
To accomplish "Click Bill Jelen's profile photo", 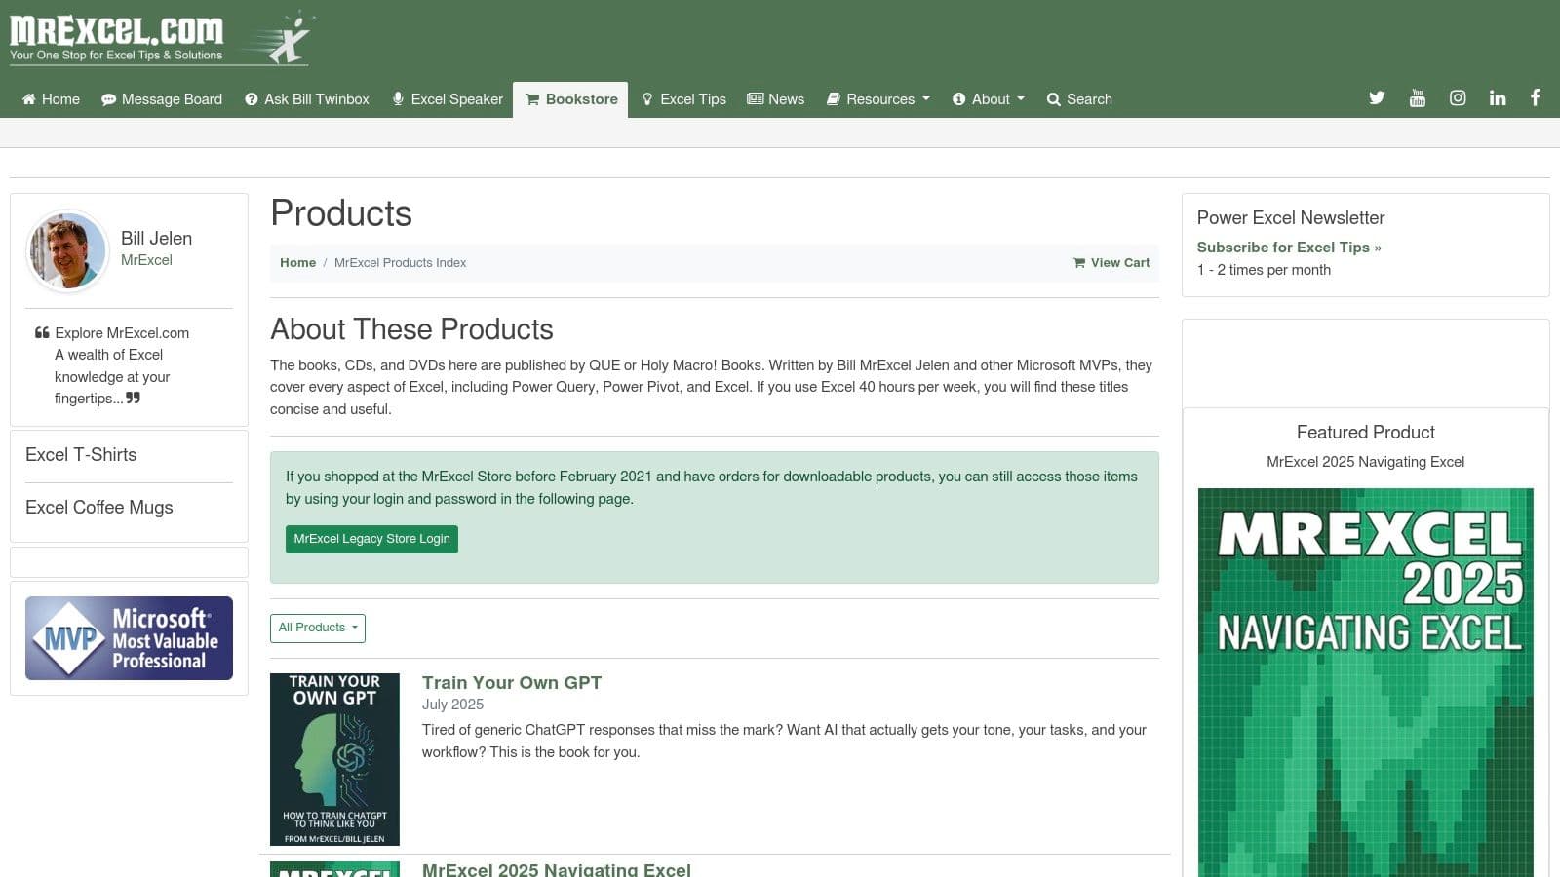I will pyautogui.click(x=67, y=251).
